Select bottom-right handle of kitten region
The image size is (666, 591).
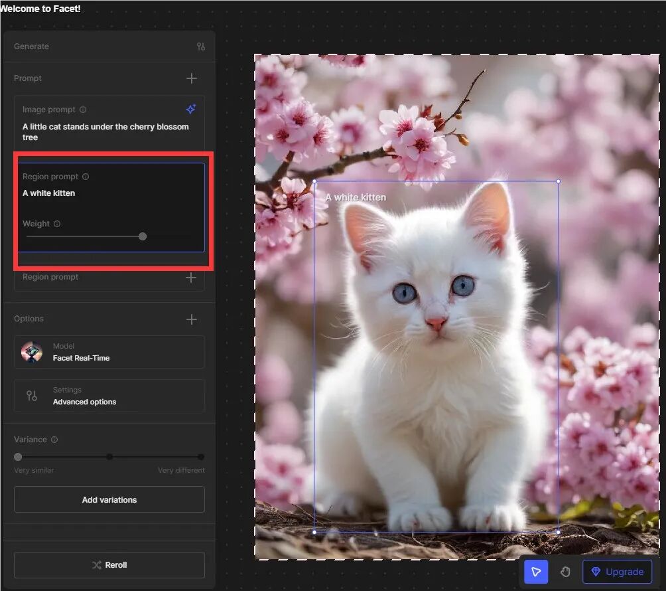(558, 532)
